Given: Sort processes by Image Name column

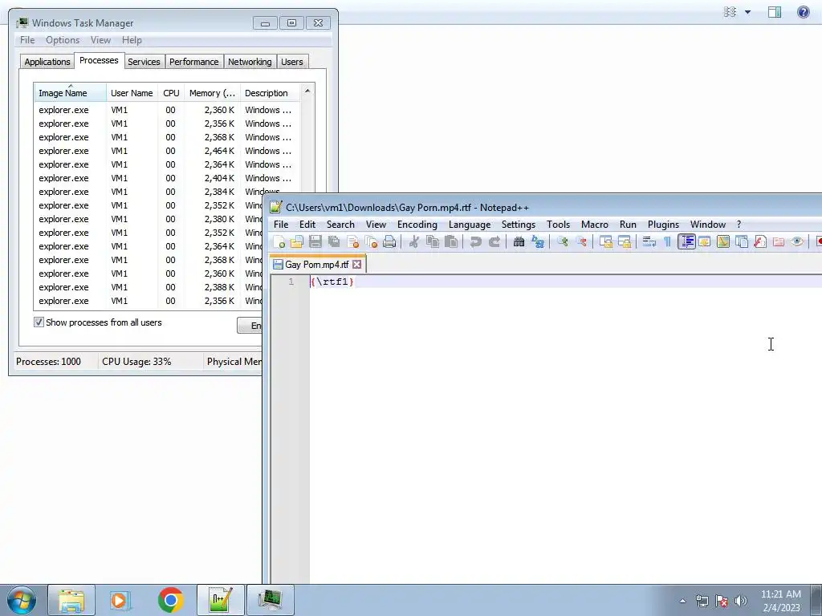Looking at the screenshot, I should 71,93.
